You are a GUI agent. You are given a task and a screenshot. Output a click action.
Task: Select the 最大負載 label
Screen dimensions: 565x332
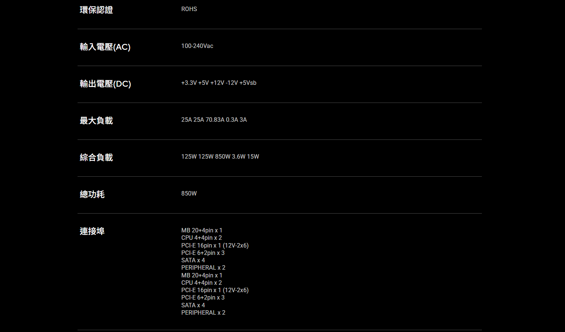[96, 121]
